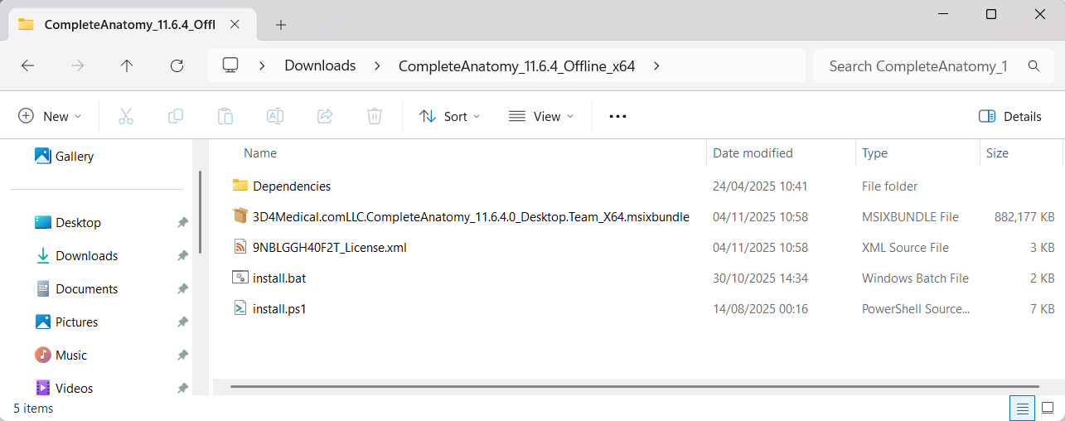
Task: Open the Sort options dropdown
Action: point(450,116)
